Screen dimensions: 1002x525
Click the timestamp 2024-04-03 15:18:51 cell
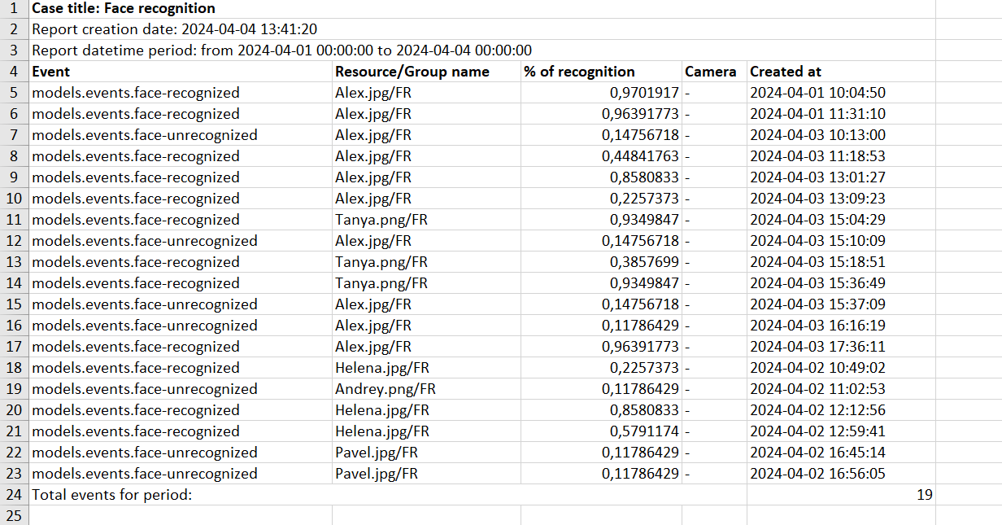click(817, 262)
